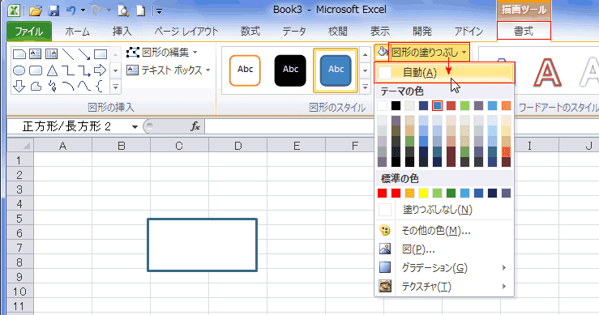
Task: Apply the orange-outline Abc shape style
Action: pos(245,70)
